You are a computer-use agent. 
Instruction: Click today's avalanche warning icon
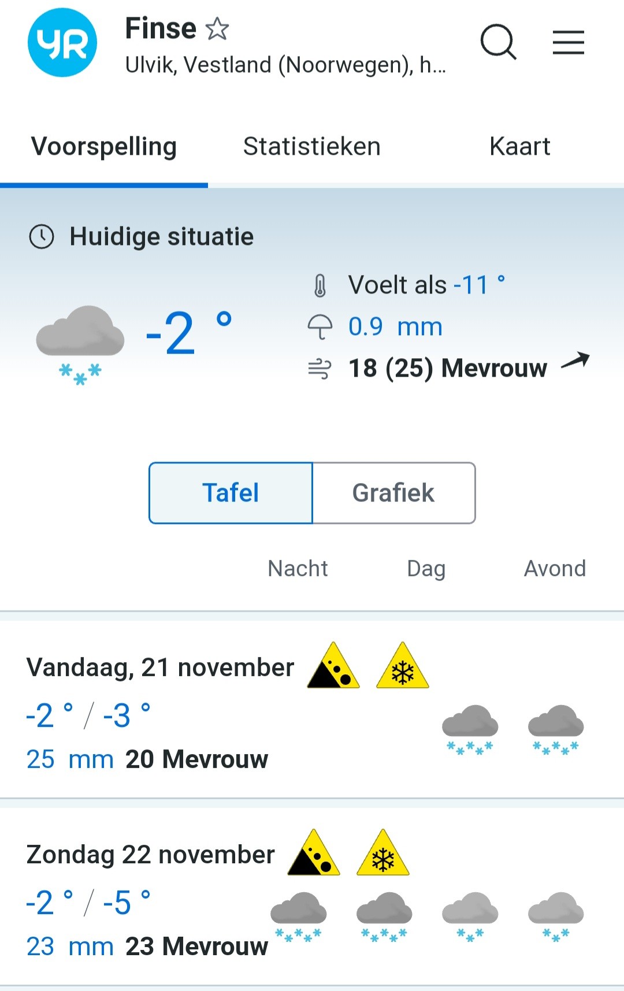click(333, 666)
